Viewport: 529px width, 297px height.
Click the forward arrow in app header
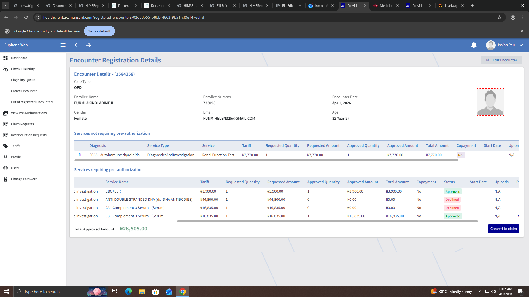point(88,45)
